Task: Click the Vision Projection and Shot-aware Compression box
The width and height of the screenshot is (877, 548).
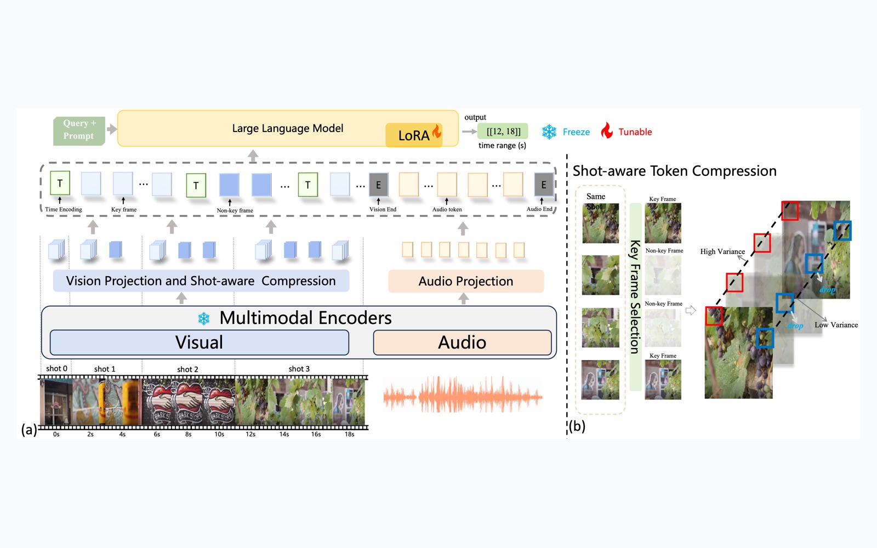Action: click(x=201, y=281)
